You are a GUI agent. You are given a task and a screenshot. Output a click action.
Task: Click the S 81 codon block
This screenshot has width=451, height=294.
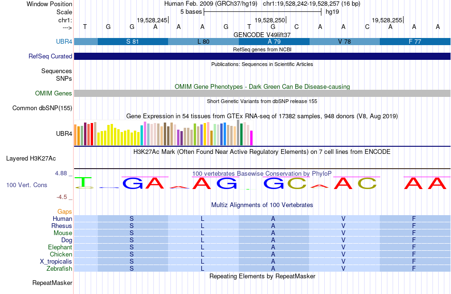click(x=132, y=41)
